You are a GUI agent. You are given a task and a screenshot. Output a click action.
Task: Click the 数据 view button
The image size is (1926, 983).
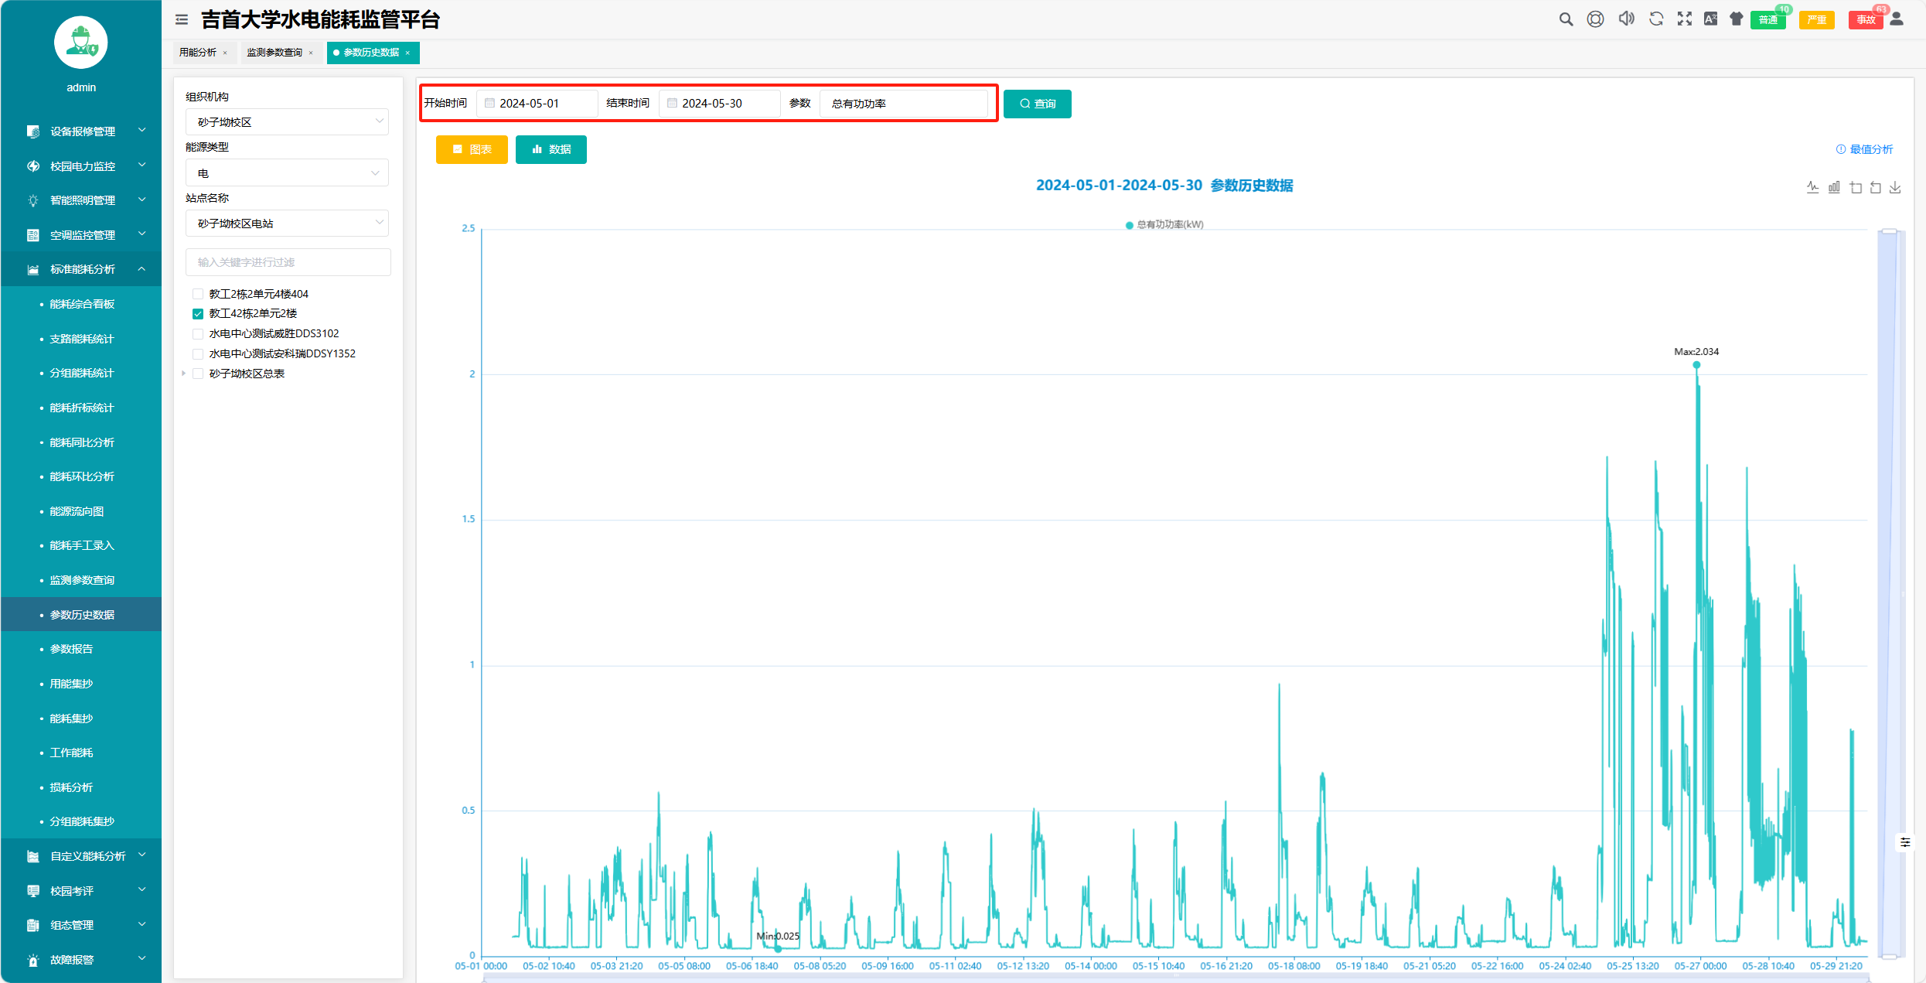[x=551, y=149]
